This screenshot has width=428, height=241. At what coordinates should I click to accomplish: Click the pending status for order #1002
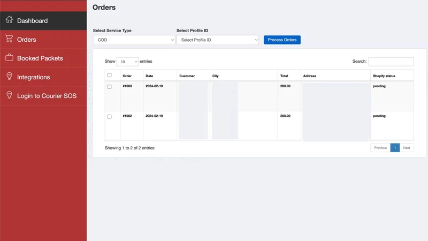click(379, 116)
